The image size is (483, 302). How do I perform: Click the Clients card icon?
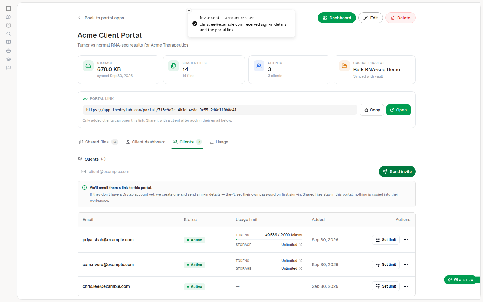[259, 66]
